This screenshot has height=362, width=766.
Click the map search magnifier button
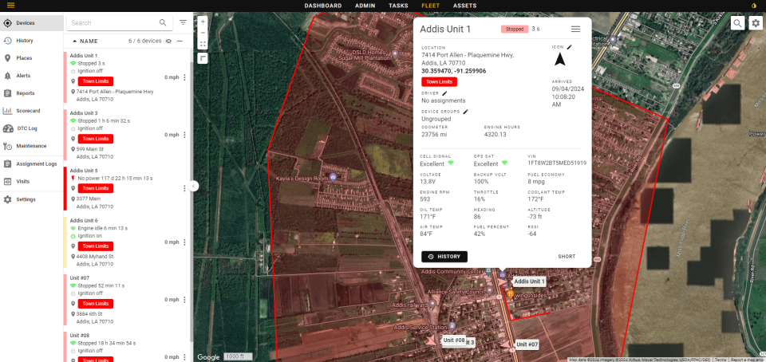(737, 23)
